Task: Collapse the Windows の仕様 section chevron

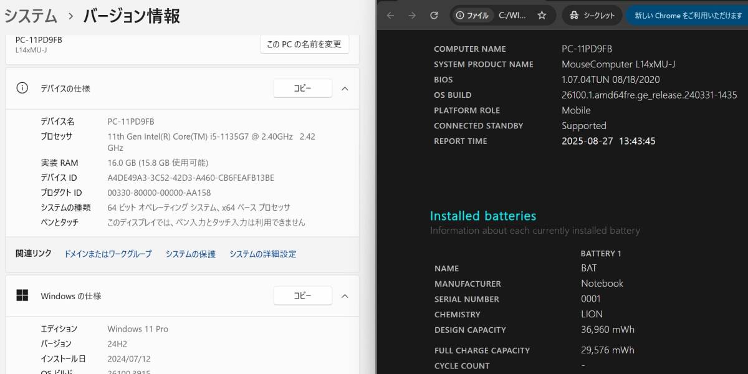Action: (x=345, y=295)
